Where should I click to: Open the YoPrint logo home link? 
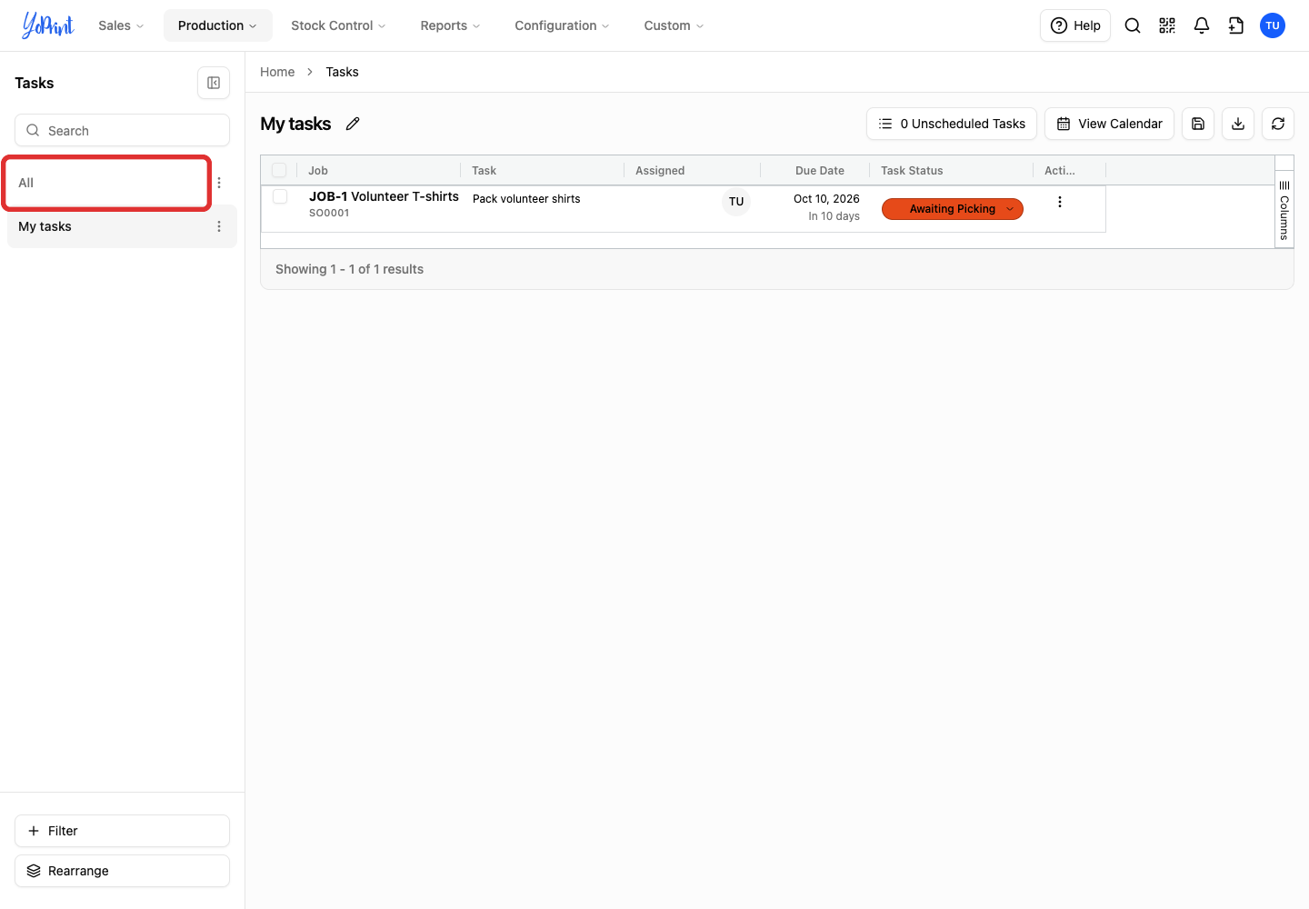(47, 25)
